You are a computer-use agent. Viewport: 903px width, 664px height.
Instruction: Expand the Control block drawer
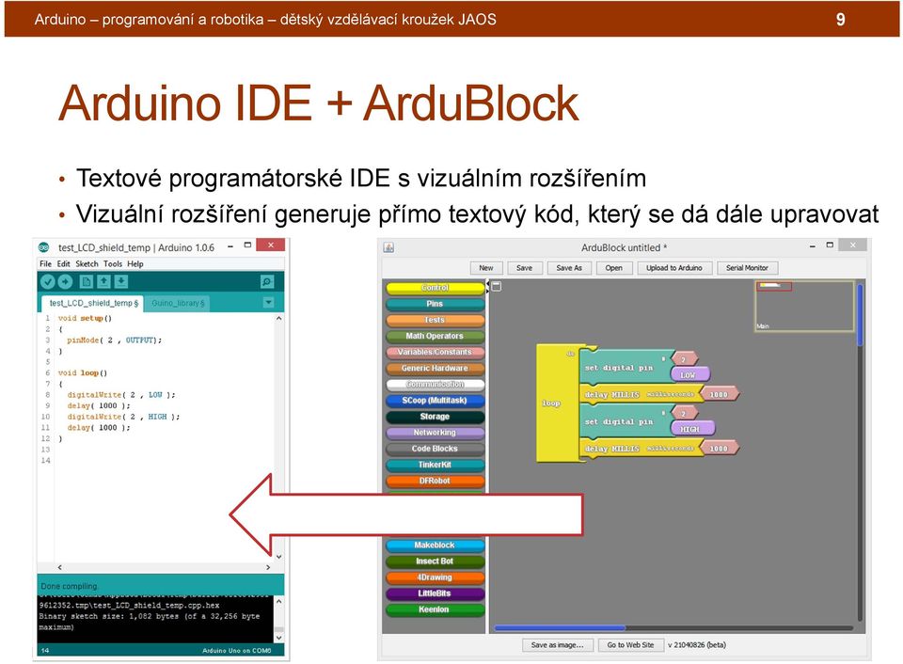point(435,288)
